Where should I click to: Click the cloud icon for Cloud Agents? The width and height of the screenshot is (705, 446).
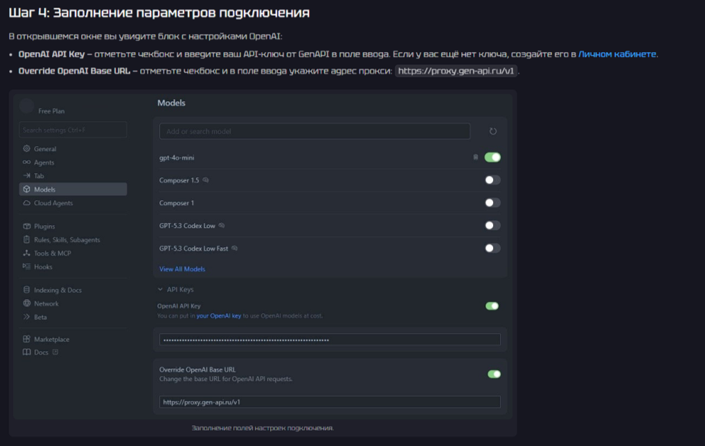click(27, 203)
